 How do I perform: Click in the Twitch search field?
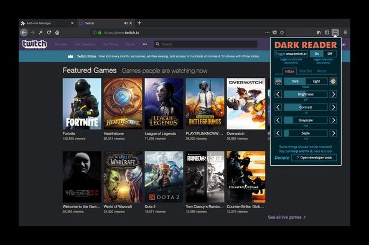[x=206, y=44]
